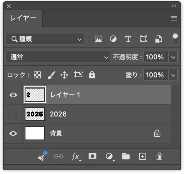Screen dimensions: 184x174
Task: Close the panel with X button
Action: (9, 6)
